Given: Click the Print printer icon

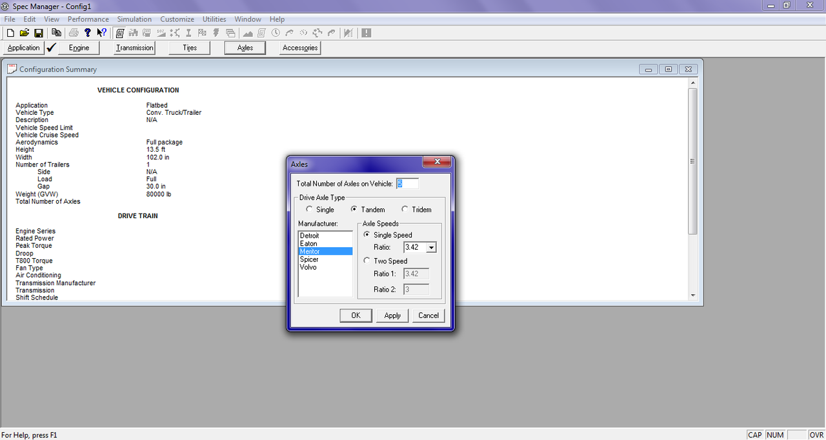Looking at the screenshot, I should click(74, 33).
